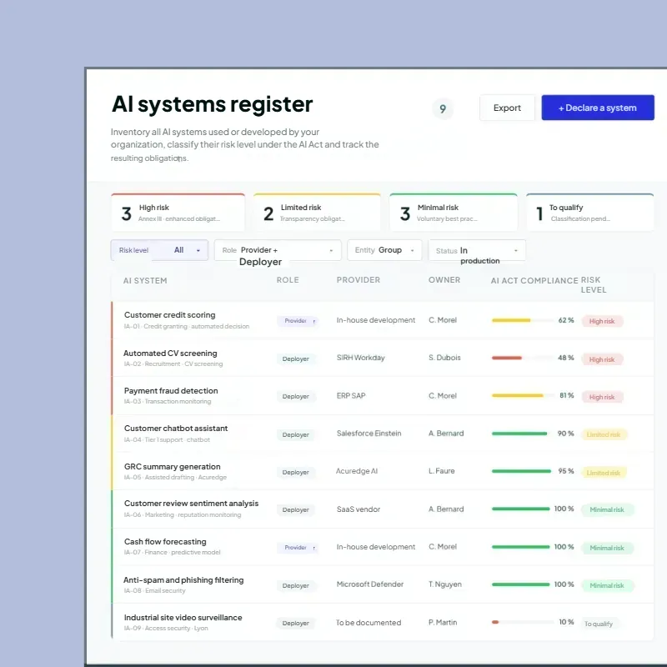667x667 pixels.
Task: Open Customer chatbot assistant system
Action: [x=176, y=429]
